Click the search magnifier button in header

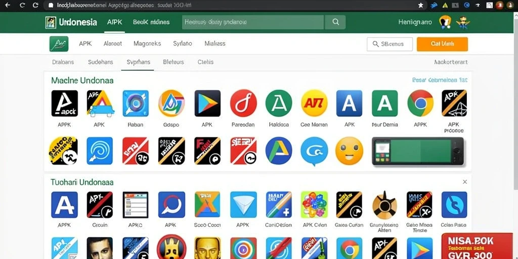(335, 22)
